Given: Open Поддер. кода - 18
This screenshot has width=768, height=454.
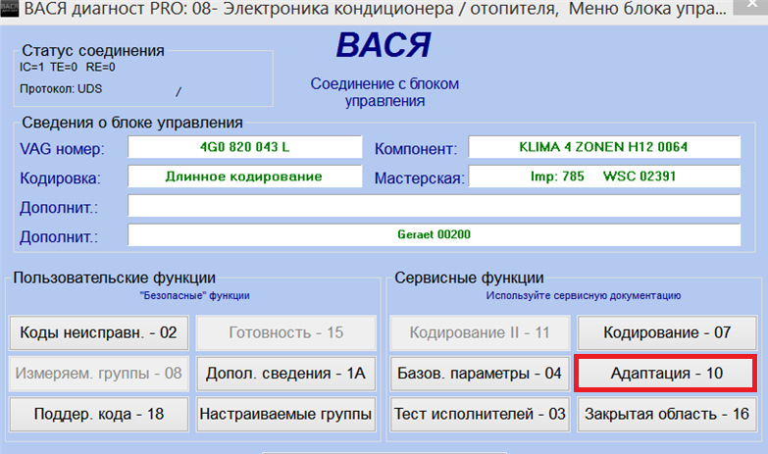Looking at the screenshot, I should pos(99,415).
